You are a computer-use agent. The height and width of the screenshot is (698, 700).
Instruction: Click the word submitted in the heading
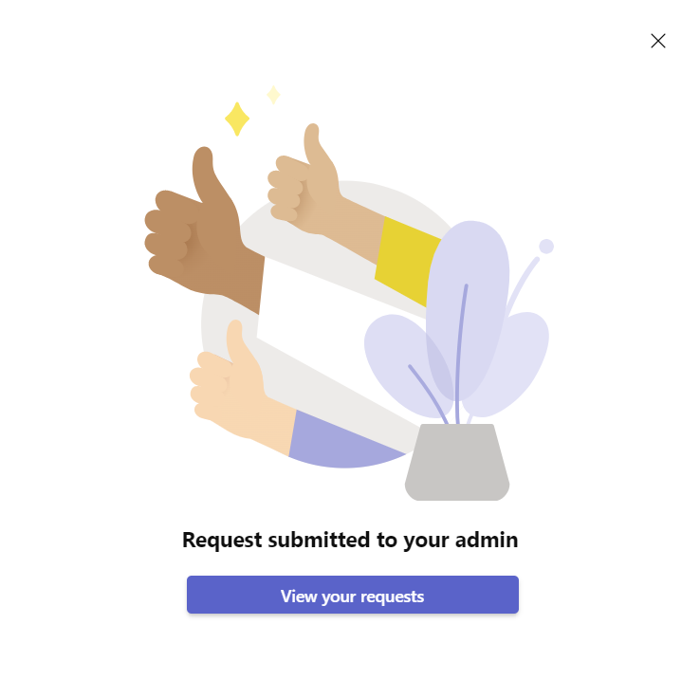[x=320, y=540]
